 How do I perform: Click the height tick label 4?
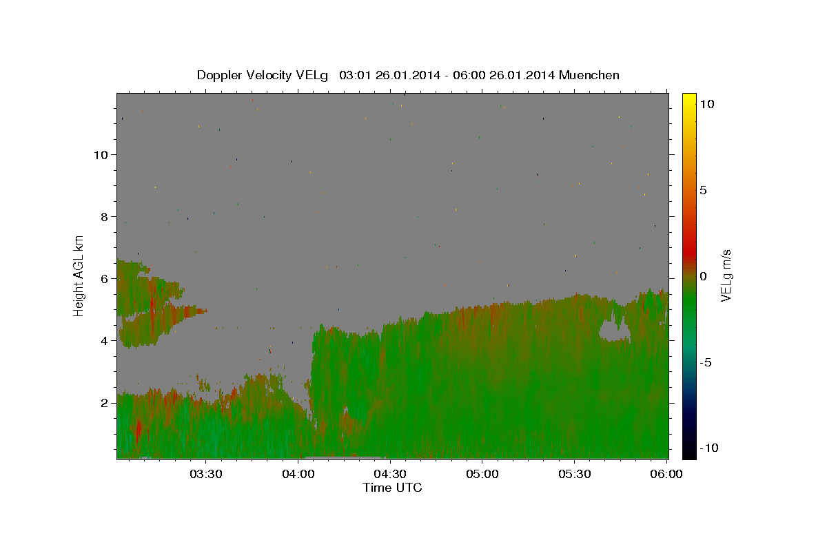pos(103,340)
